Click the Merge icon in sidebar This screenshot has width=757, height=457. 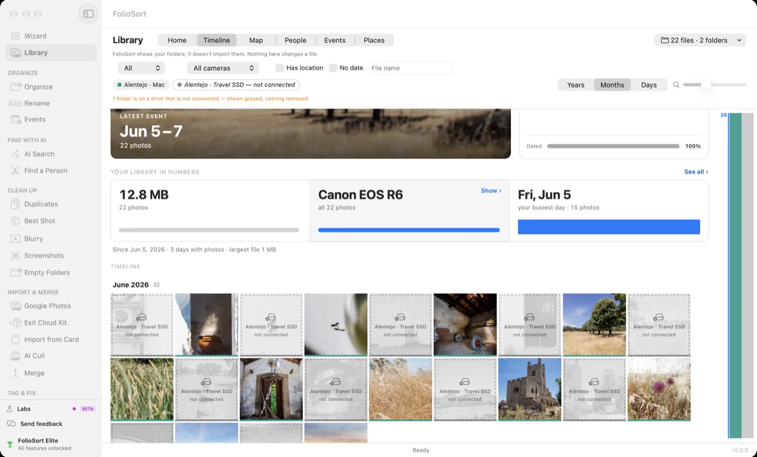pos(15,373)
